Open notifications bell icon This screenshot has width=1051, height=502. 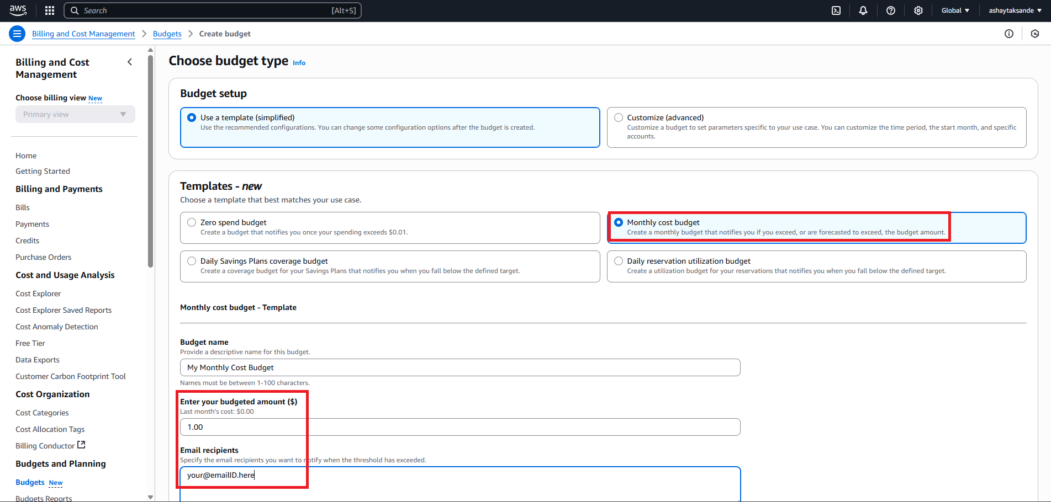click(x=863, y=10)
